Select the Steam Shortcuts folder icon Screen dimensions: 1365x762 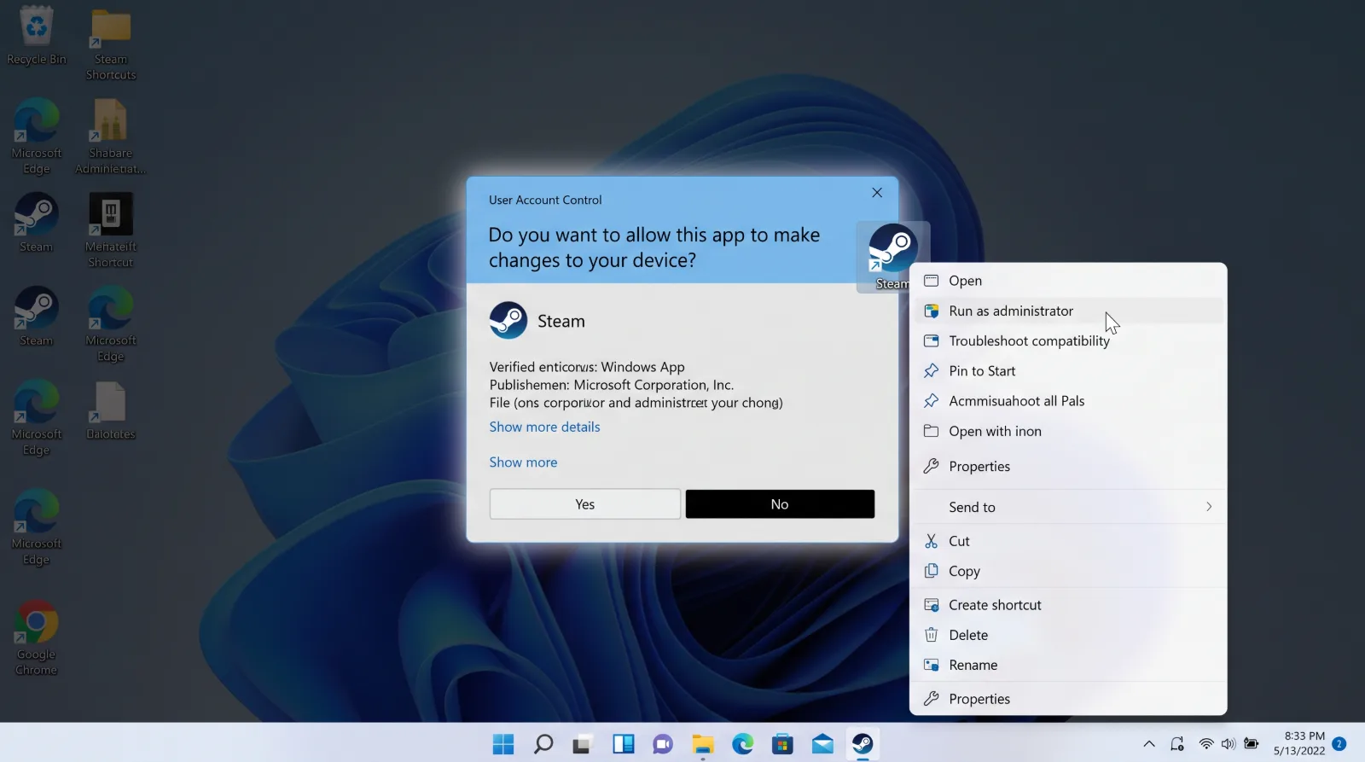click(111, 44)
